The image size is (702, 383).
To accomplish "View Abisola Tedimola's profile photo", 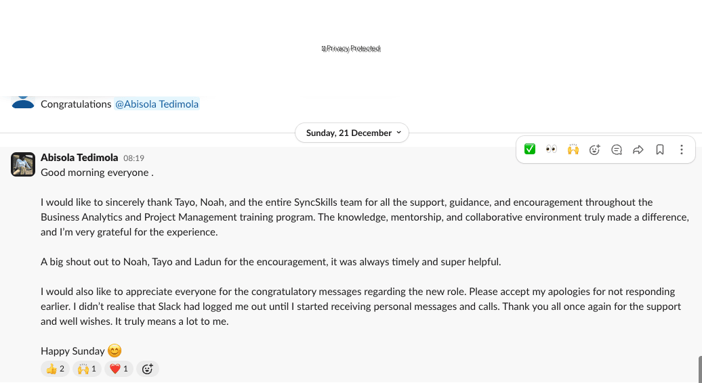I will point(23,164).
